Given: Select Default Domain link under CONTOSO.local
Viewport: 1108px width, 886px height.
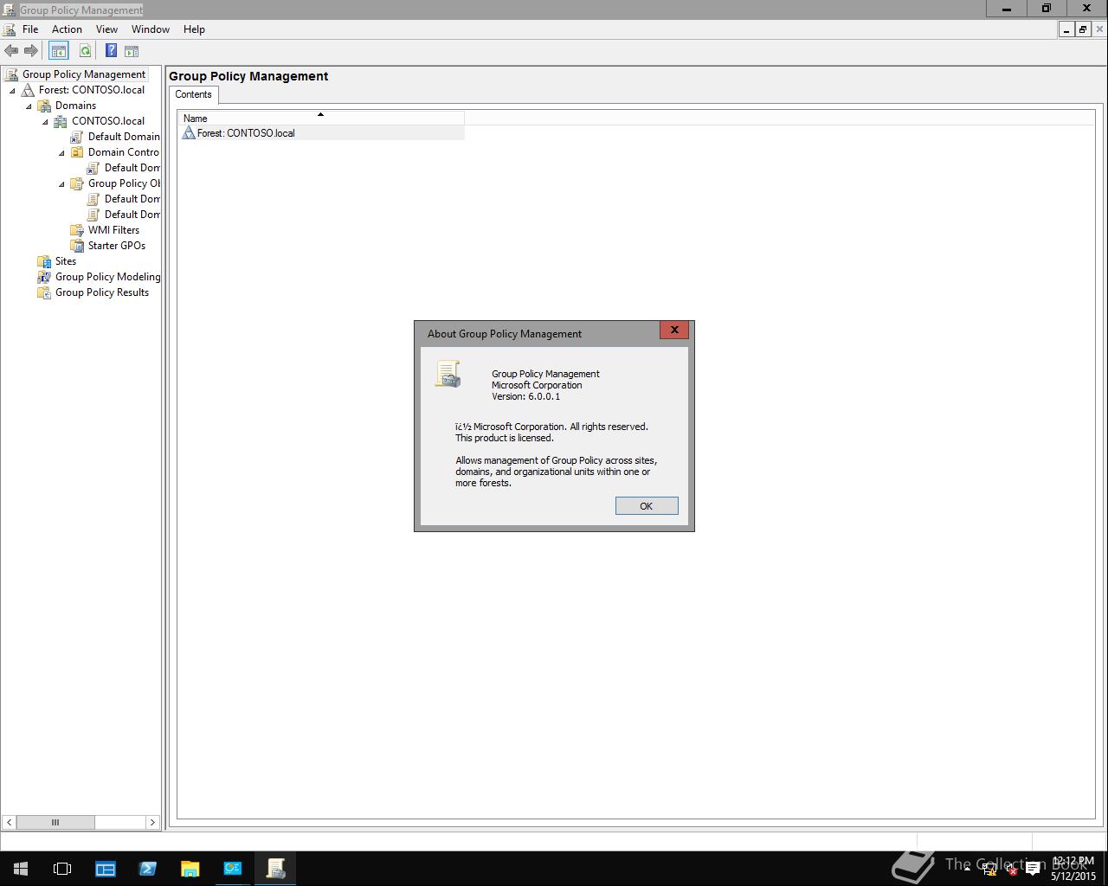Looking at the screenshot, I should (x=124, y=137).
